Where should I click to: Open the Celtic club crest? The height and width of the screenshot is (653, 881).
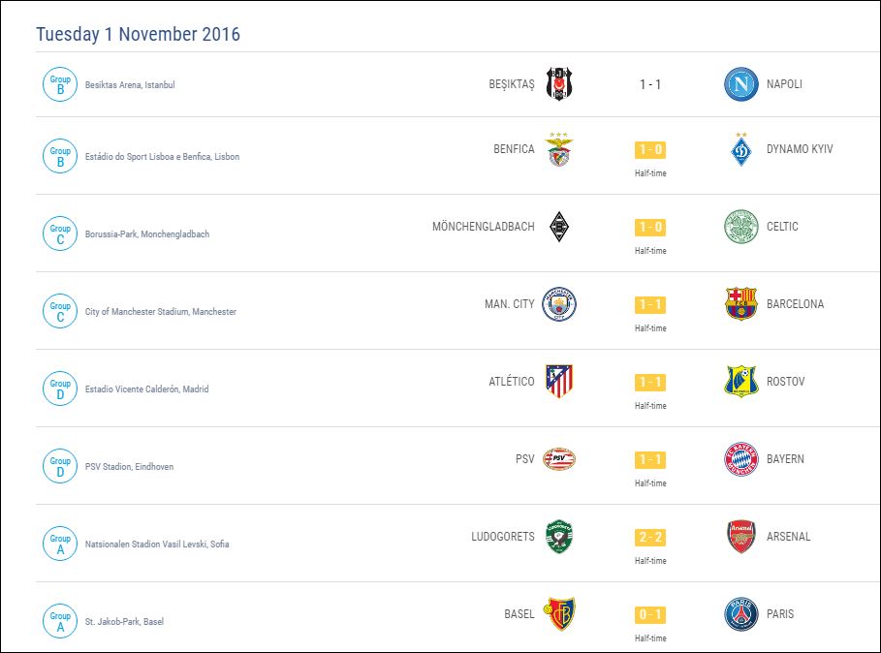pyautogui.click(x=741, y=227)
